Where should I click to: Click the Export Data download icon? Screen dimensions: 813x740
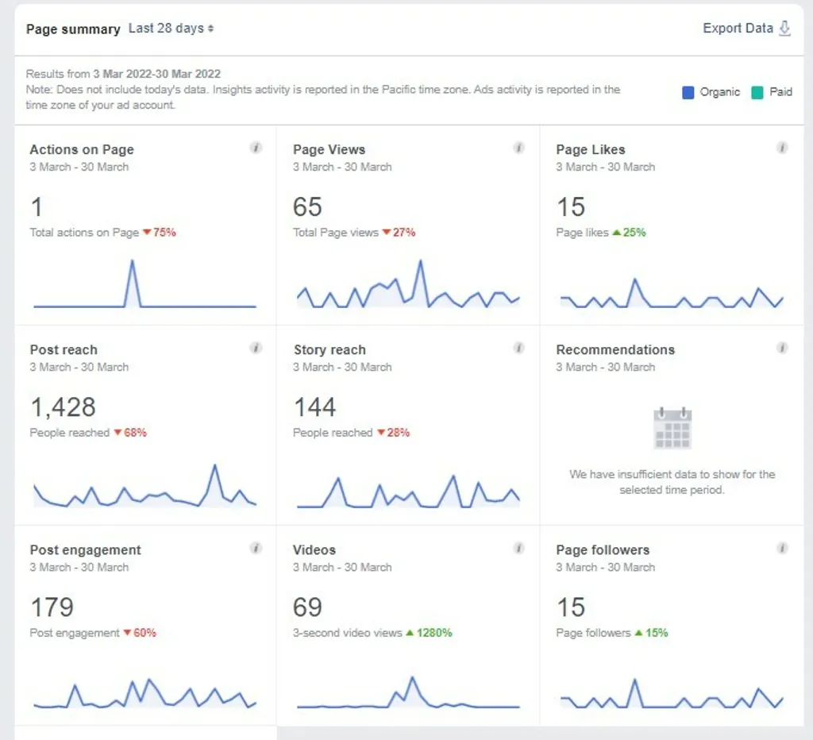pos(785,28)
